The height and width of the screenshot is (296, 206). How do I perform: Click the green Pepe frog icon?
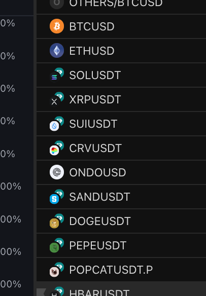[x=54, y=248]
